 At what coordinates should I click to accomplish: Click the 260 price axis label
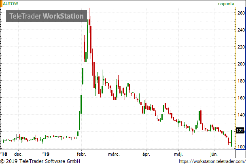coord(241,13)
